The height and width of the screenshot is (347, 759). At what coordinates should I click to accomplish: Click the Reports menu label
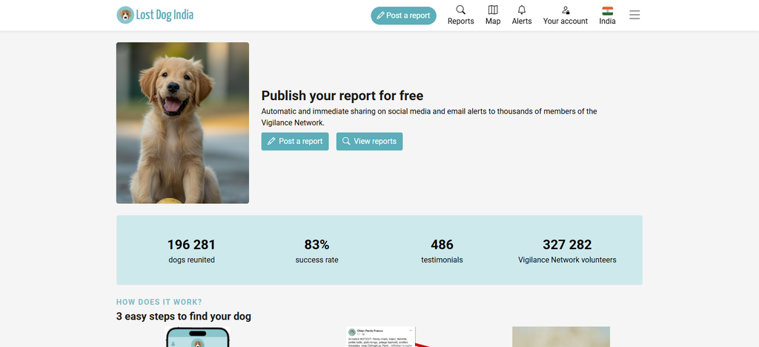(460, 22)
